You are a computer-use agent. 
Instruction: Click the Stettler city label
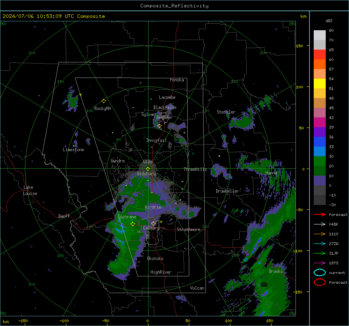(226, 112)
